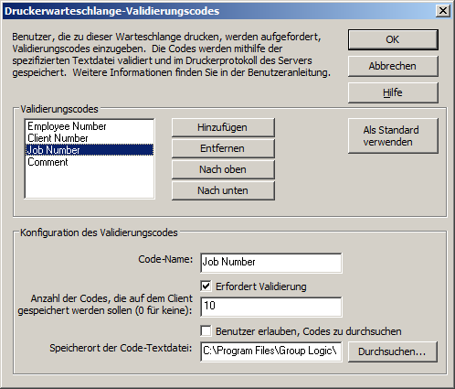
Task: Enable Benutzer erlauben, Codes zu durchsuchen
Action: pyautogui.click(x=206, y=331)
